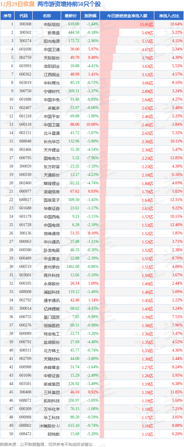
Task: Click the 509.50 price of 国盾量子
Action: click(74, 200)
